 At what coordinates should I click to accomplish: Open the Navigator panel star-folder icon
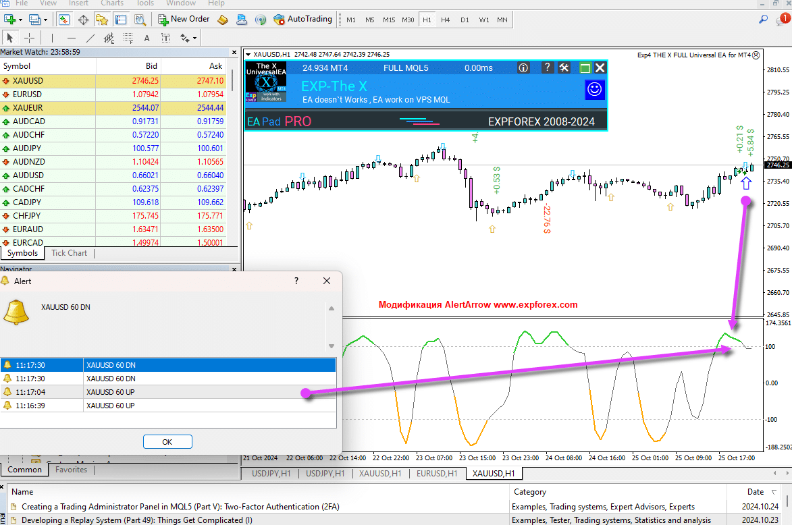(x=102, y=20)
